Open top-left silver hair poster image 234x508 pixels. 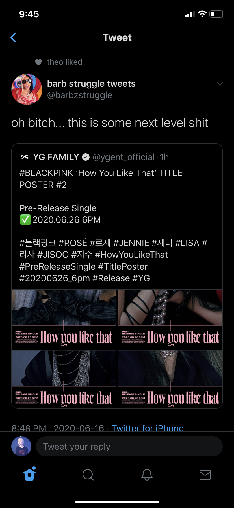pos(64,319)
